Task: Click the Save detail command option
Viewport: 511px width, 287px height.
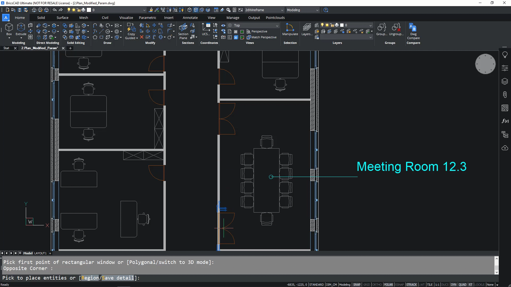Action: 118,278
